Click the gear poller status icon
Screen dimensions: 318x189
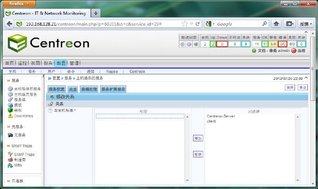click(x=189, y=44)
